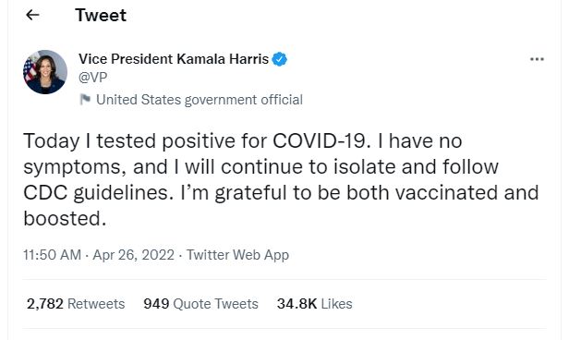This screenshot has height=340, width=569.
Task: Click the Vice President Kamala Harris display name
Action: [174, 59]
